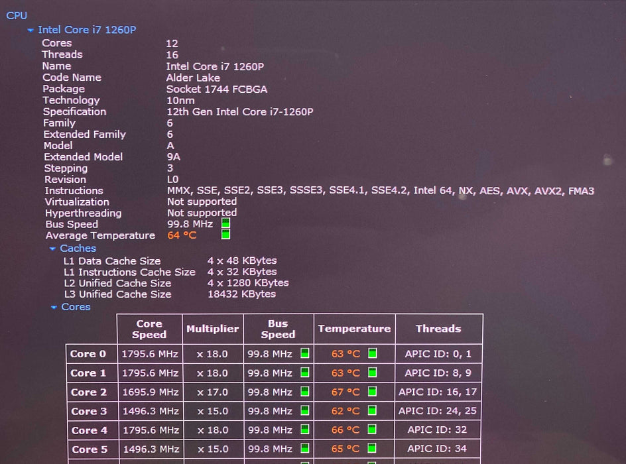The height and width of the screenshot is (464, 626).
Task: Collapse the Intel Core i7 1260P tree node
Action: 31,30
